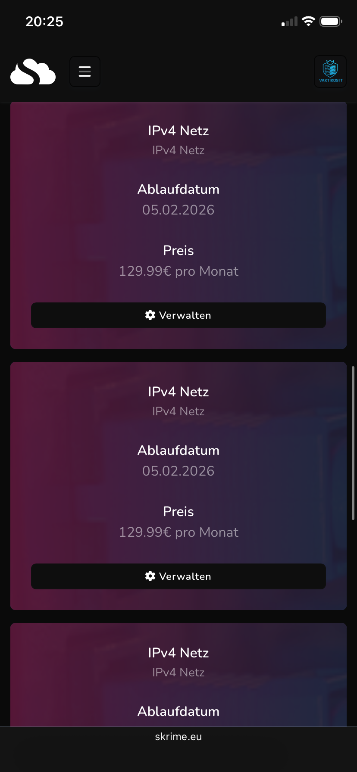Open the VAKTIKOS IT badge icon

pos(330,72)
